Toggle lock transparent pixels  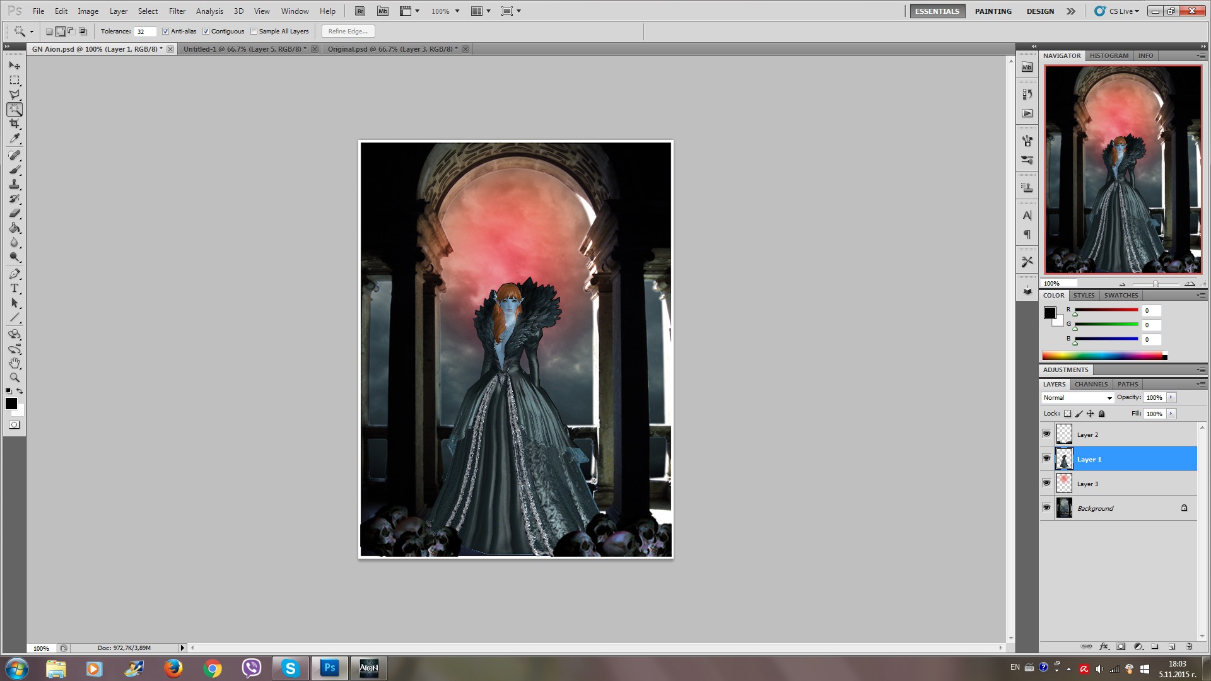coord(1067,414)
